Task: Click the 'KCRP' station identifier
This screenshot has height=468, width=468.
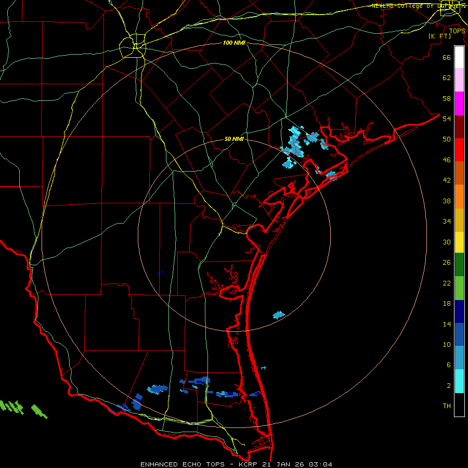Action: [x=248, y=464]
